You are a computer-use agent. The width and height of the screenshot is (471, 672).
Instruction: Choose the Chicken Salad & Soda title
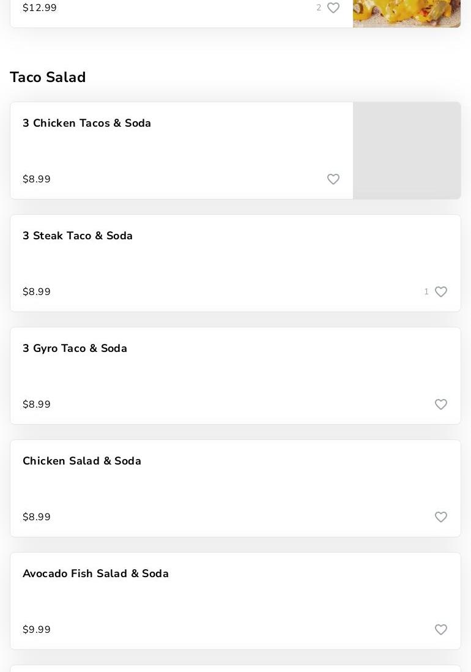[82, 461]
